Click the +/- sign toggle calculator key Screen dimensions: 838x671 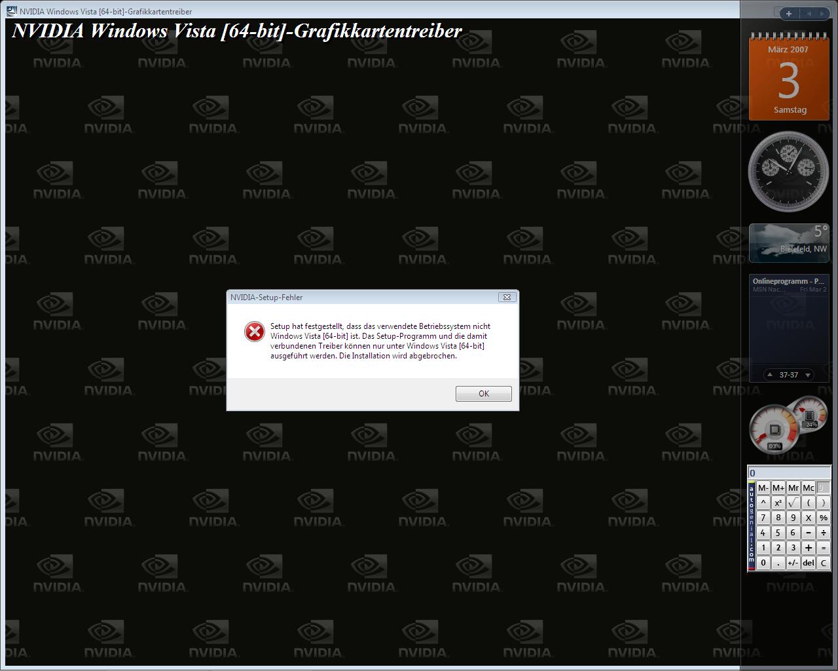(x=793, y=563)
